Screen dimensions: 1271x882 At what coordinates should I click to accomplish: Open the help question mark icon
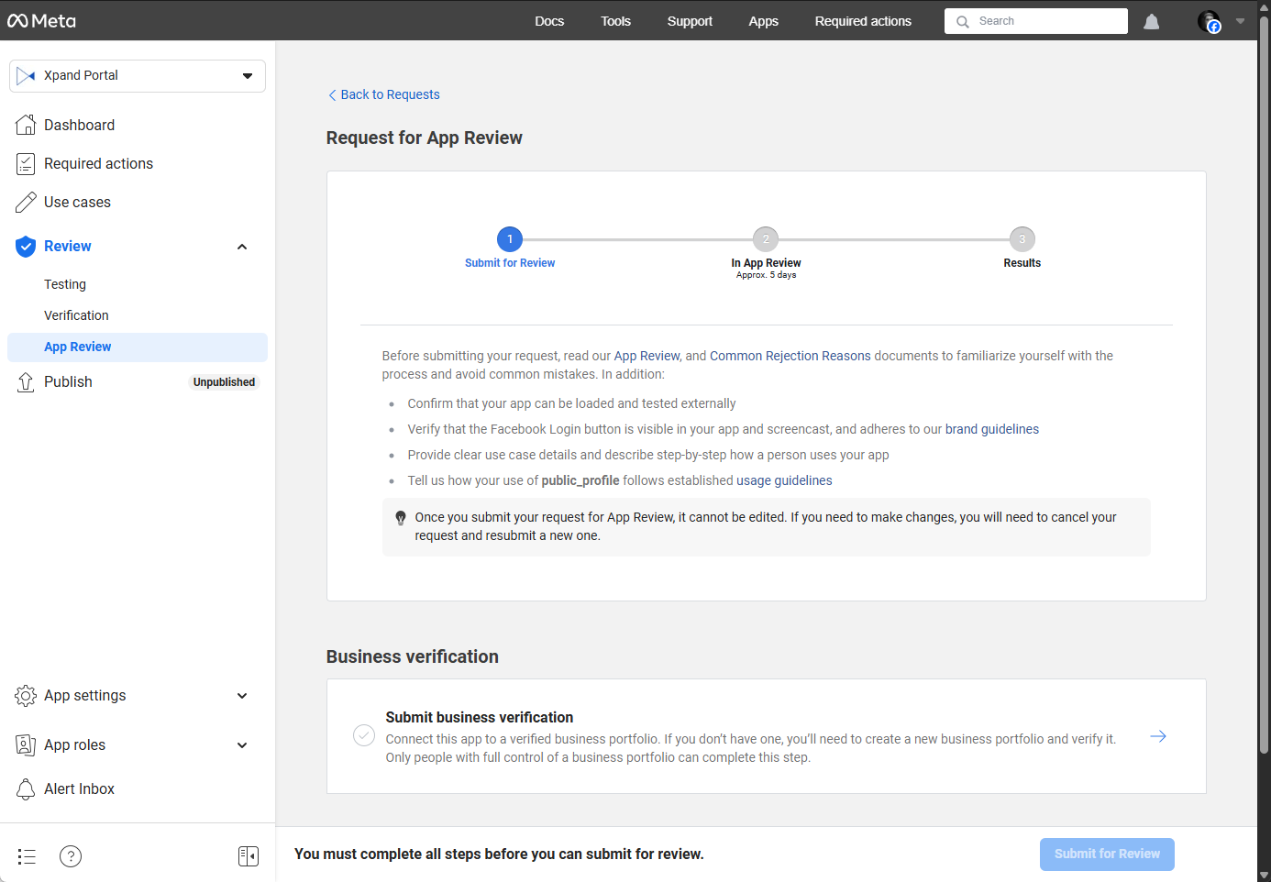[x=71, y=856]
